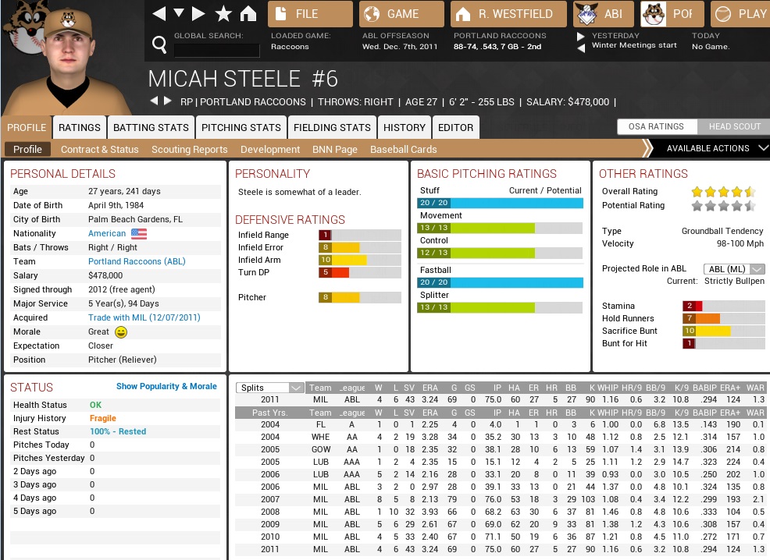770x560 pixels.
Task: Open the Pitching Stats tab
Action: click(x=241, y=127)
